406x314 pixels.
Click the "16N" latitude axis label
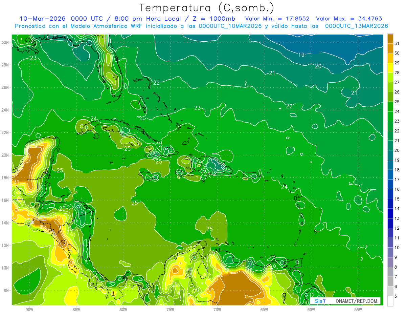5,200
